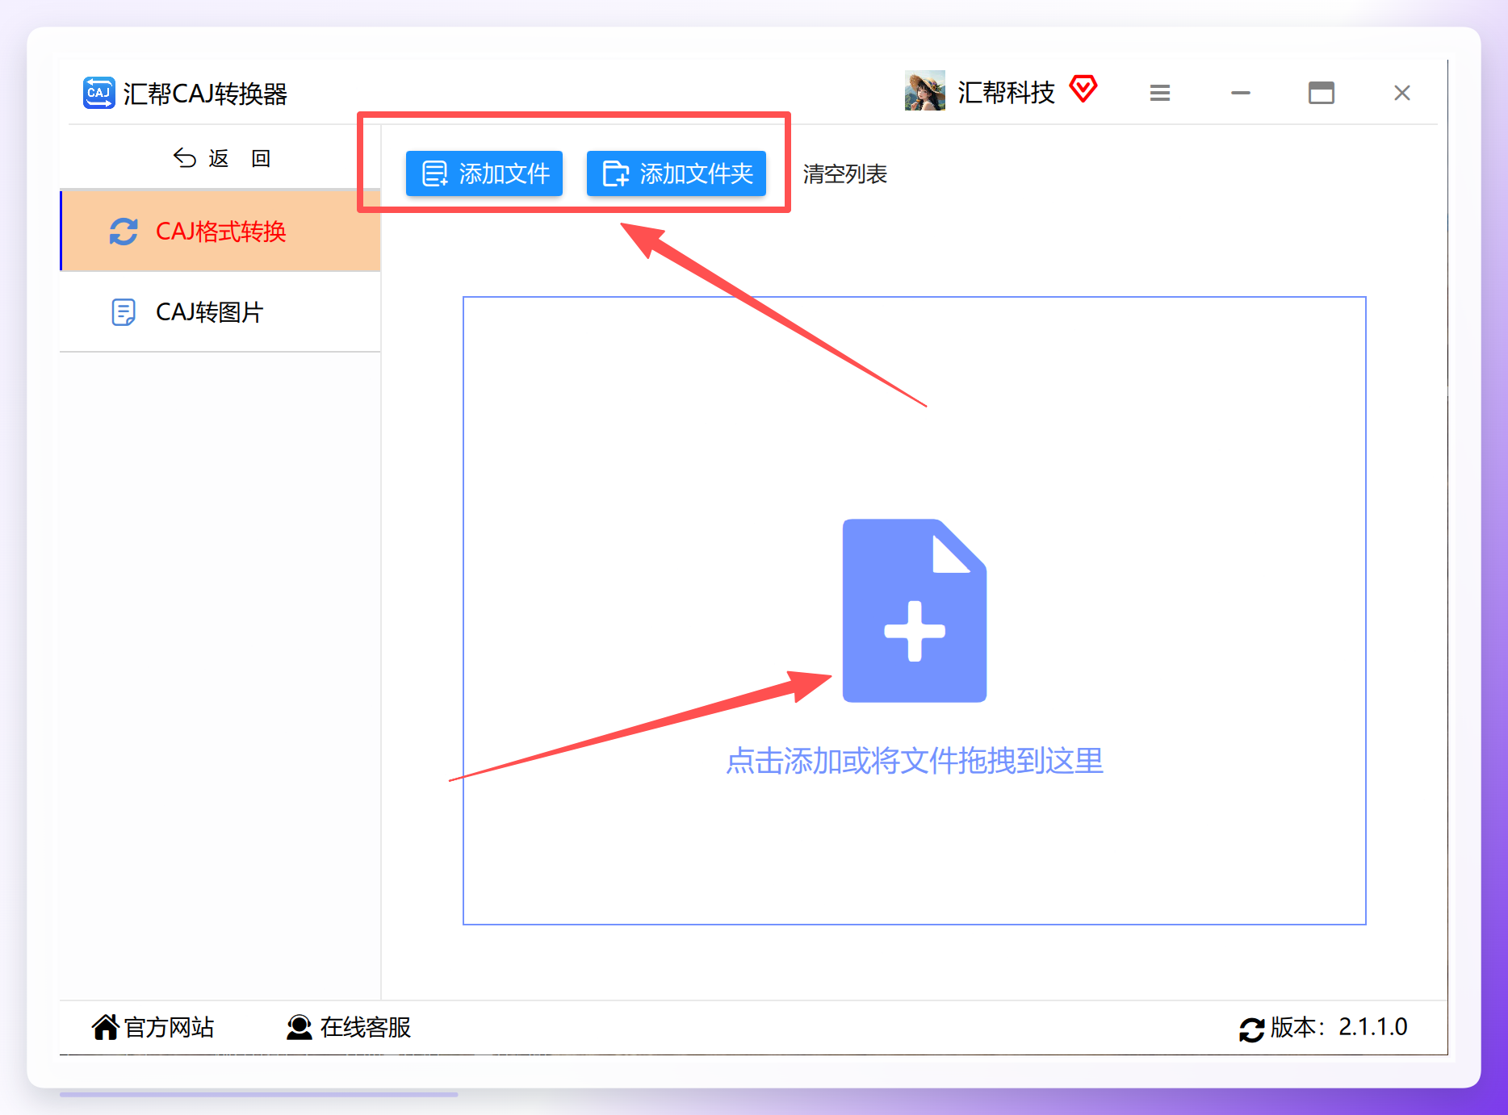
Task: Click the CAJ转图片 document icon
Action: (124, 312)
